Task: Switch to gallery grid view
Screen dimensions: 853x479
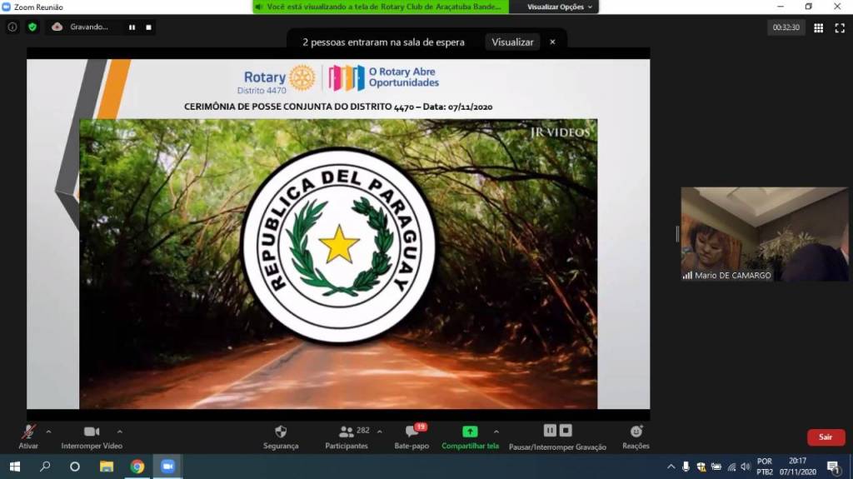Action: click(x=818, y=27)
